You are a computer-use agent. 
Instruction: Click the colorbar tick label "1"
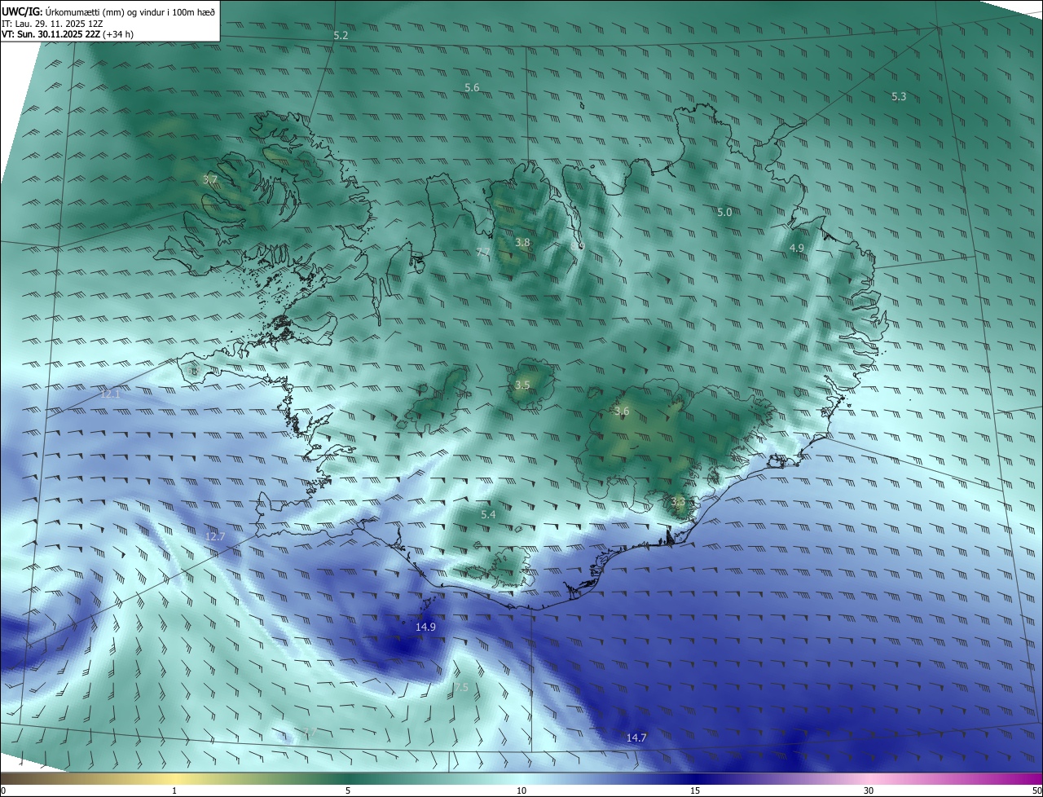174,790
